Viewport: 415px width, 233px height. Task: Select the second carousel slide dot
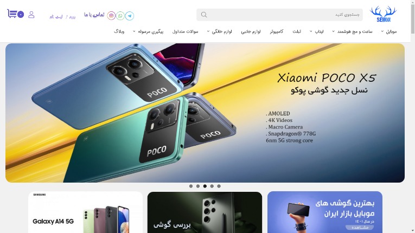click(x=198, y=186)
